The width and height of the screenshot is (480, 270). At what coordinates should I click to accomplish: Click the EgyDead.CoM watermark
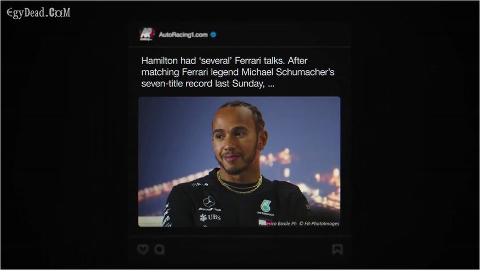pos(38,13)
